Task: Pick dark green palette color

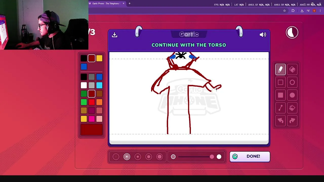Action: pos(84,94)
